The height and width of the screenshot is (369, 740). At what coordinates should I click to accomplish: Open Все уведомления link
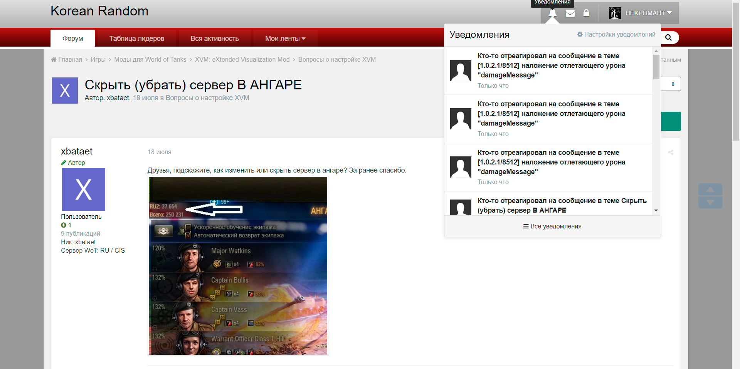[552, 226]
